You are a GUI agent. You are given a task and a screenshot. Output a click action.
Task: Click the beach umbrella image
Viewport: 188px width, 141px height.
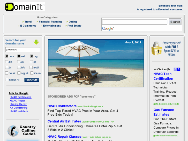[x=96, y=63]
